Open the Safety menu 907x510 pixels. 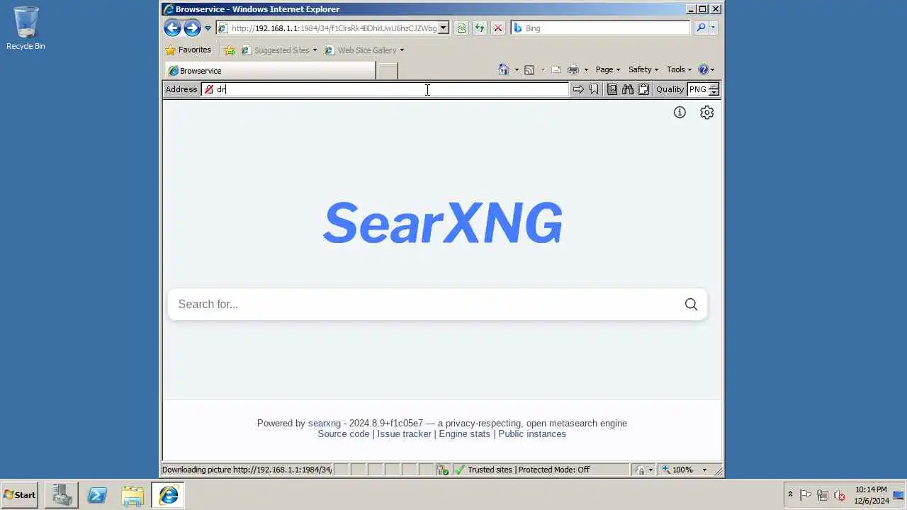pos(643,69)
